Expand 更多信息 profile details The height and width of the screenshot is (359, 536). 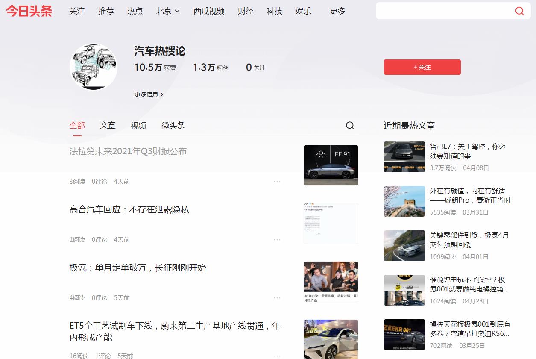tap(149, 94)
